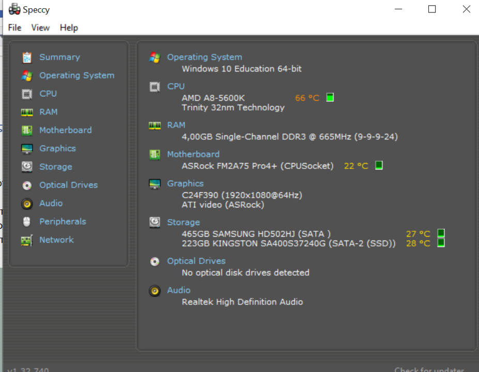Image resolution: width=479 pixels, height=372 pixels.
Task: Click the Kingston SSD temperature indicator at 28 °C
Action: pos(441,243)
